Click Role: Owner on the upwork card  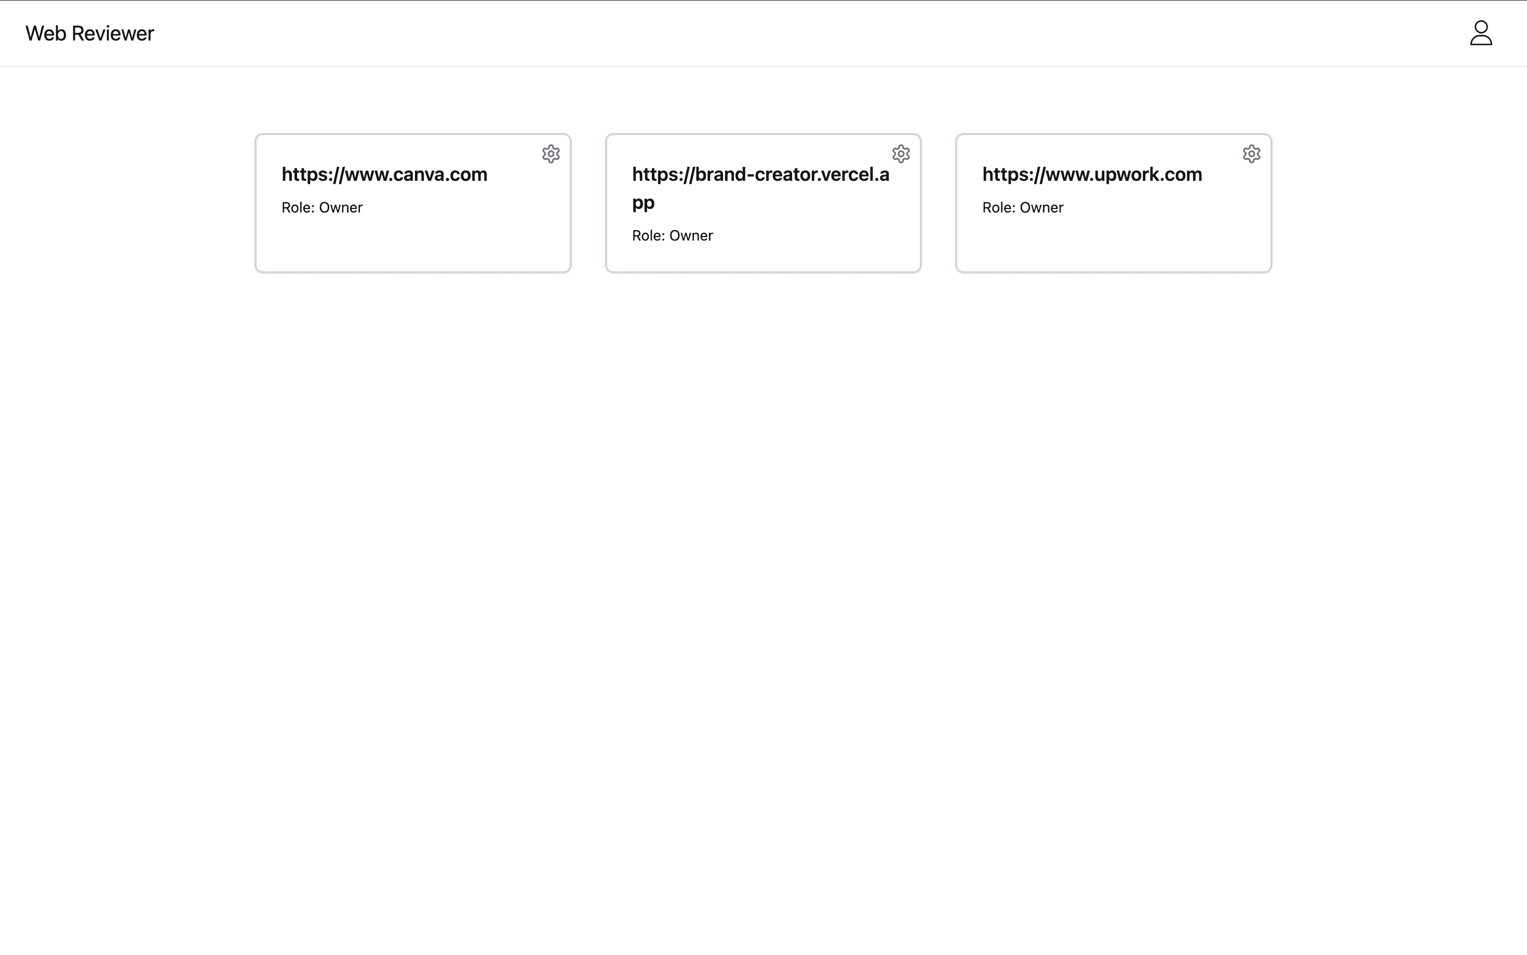tap(1023, 207)
